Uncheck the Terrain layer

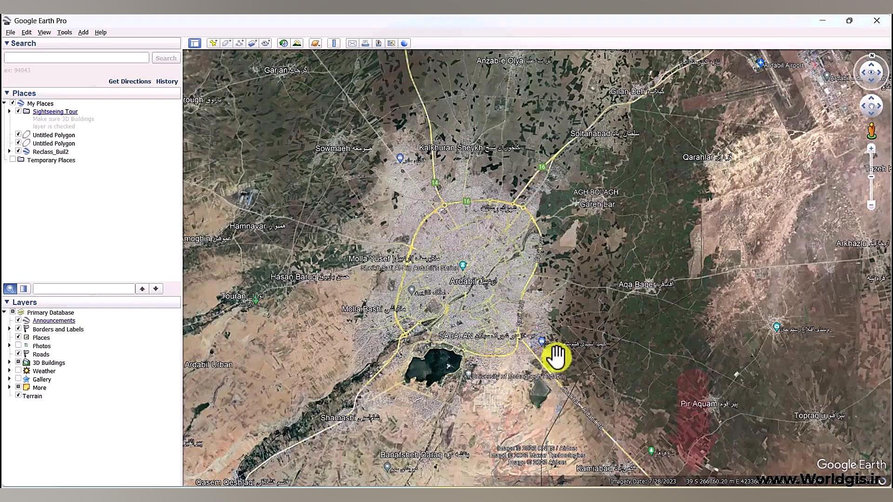click(x=18, y=395)
